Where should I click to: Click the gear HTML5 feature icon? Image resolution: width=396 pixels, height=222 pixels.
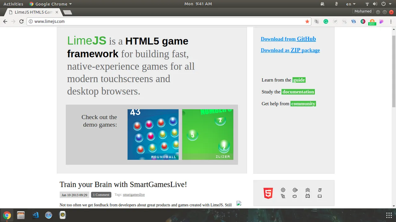tap(283, 190)
